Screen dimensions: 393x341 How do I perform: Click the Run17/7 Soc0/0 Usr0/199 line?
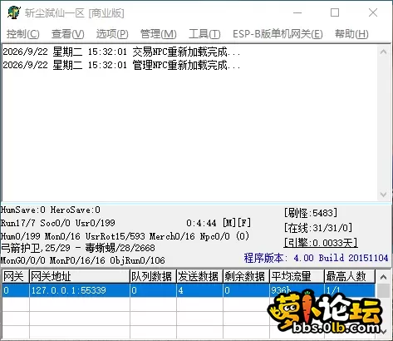click(x=58, y=223)
